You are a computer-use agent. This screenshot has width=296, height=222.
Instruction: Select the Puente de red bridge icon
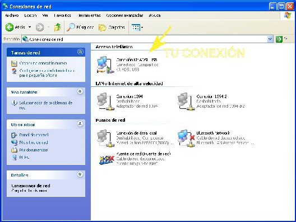pyautogui.click(x=107, y=159)
